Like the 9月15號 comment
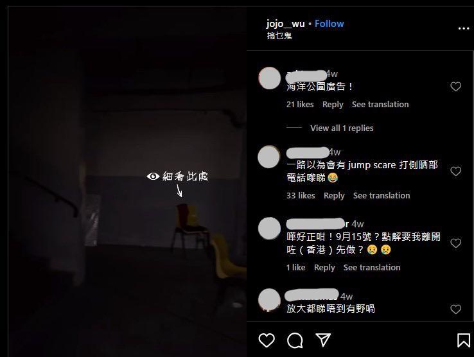The width and height of the screenshot is (474, 357). [455, 243]
